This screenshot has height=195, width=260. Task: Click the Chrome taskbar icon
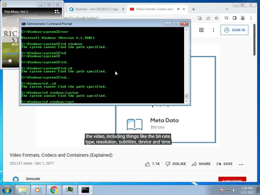click(x=54, y=190)
